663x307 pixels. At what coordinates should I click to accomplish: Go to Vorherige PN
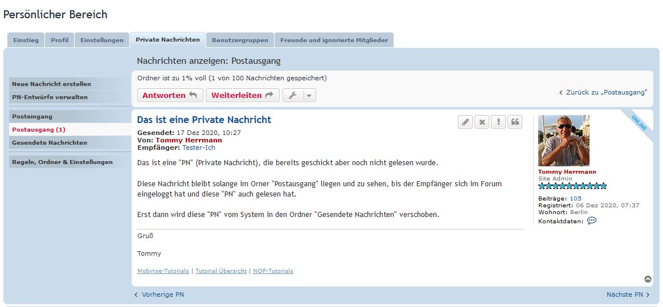coord(159,294)
